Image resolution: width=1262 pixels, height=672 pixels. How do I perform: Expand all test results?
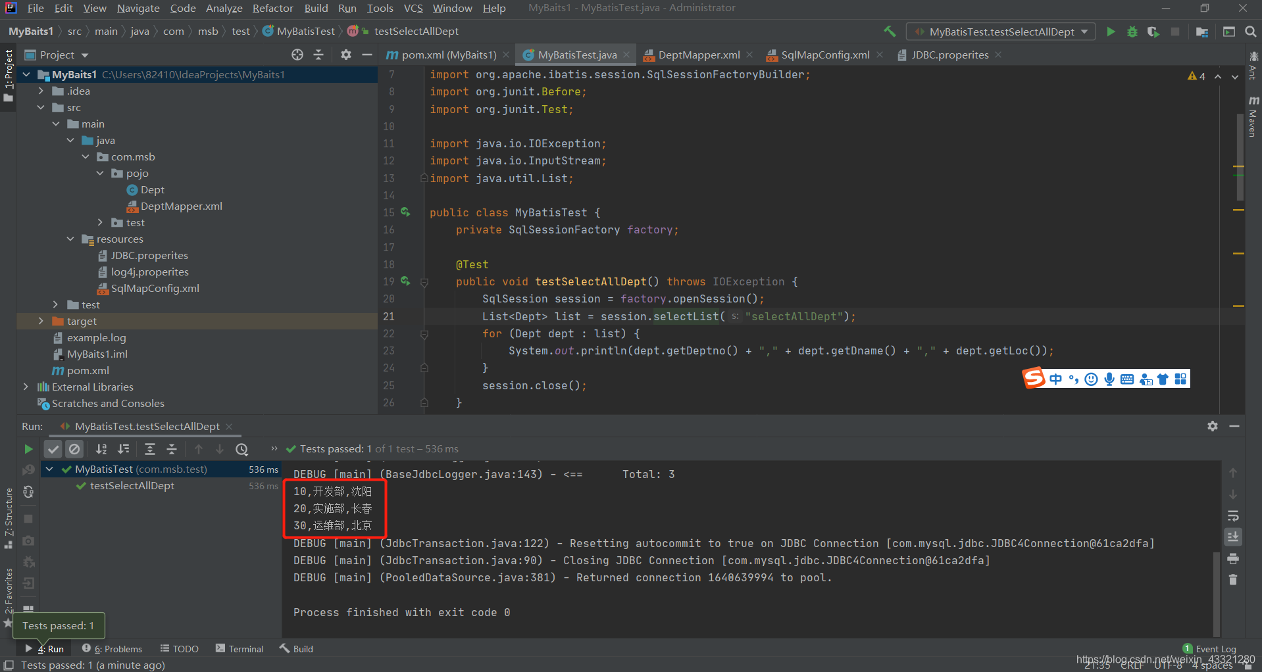tap(150, 449)
